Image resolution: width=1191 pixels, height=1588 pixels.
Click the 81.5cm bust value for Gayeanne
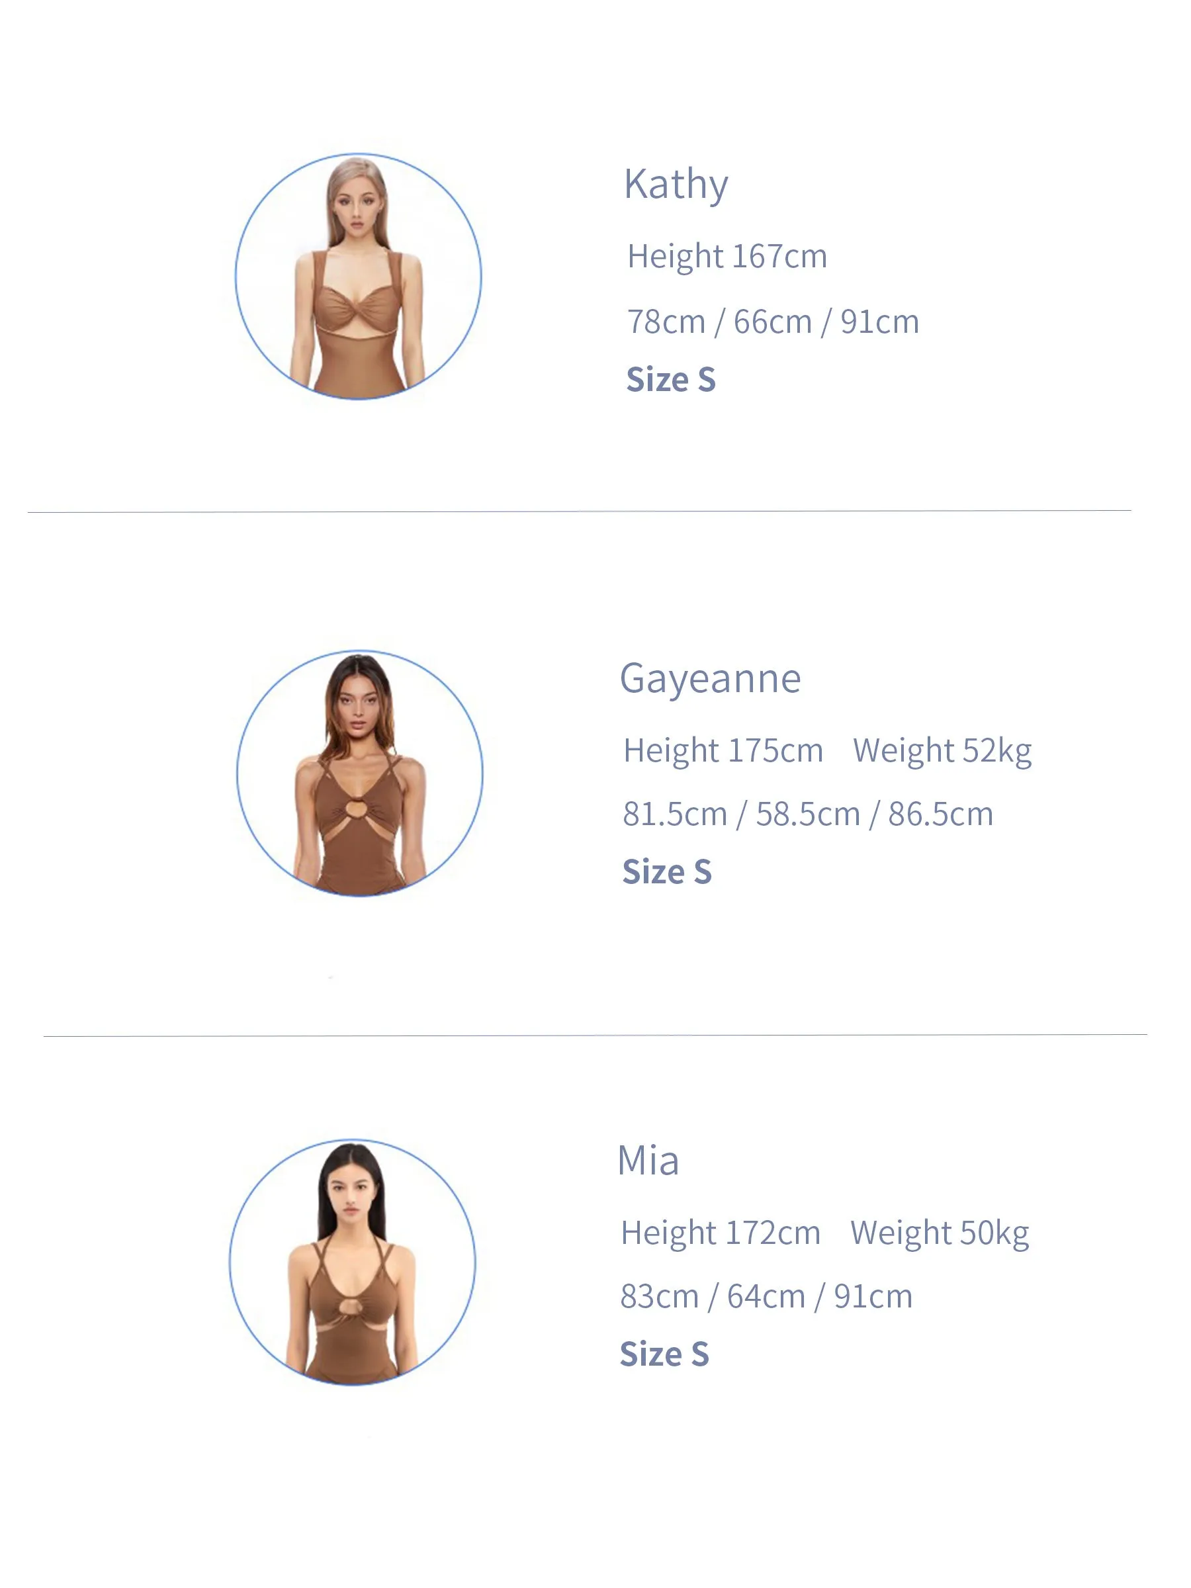point(675,815)
